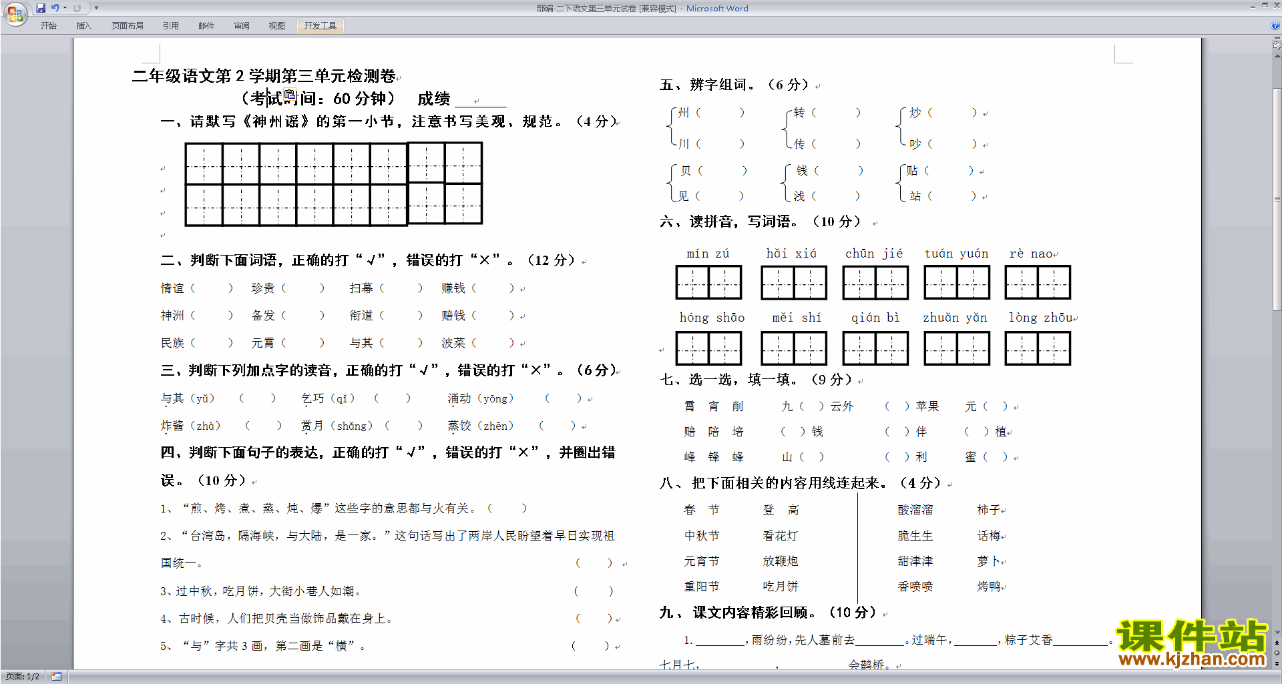Screen dimensions: 1282x684
Task: Click the character 转 in section five
Action: 799,113
